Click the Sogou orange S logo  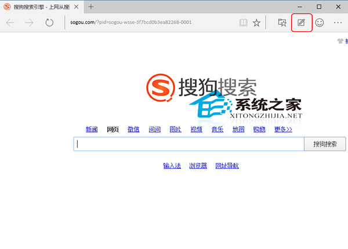pyautogui.click(x=160, y=87)
